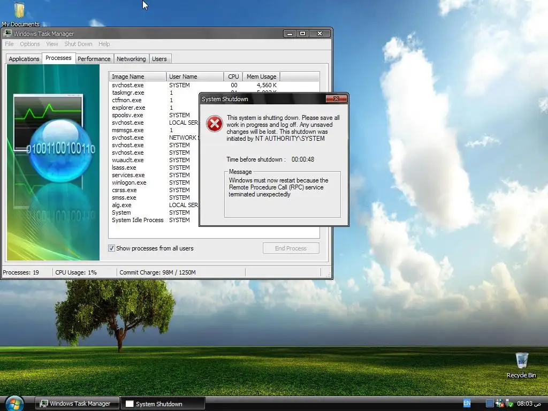Activate Windows Task Manager taskbar button
This screenshot has width=548, height=411.
pos(77,404)
